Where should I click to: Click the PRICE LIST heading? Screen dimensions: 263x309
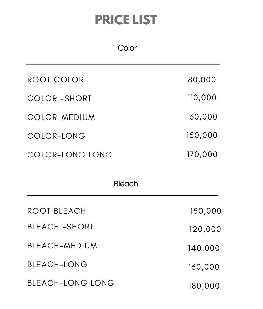tap(126, 20)
